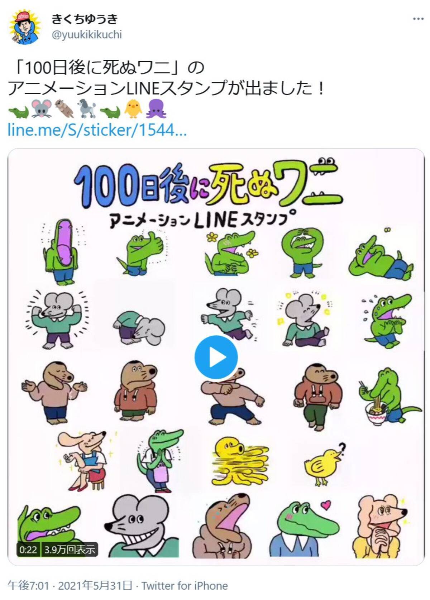This screenshot has height=600, width=430.
Task: Play the video with the blue button
Action: click(x=216, y=357)
